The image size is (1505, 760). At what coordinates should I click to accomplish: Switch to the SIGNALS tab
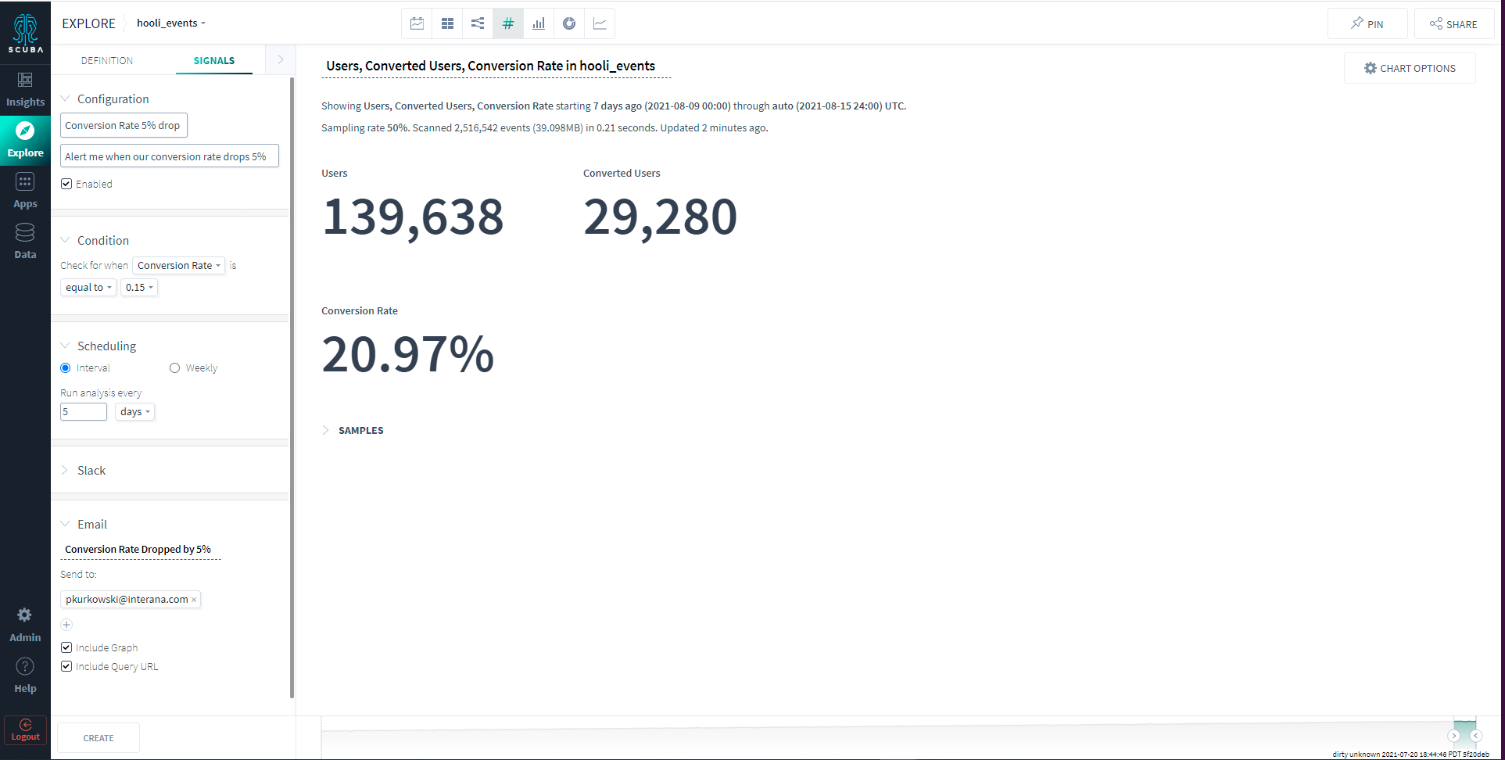pos(214,60)
